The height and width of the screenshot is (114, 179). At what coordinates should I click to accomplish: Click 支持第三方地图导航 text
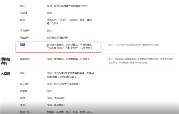tap(58, 38)
